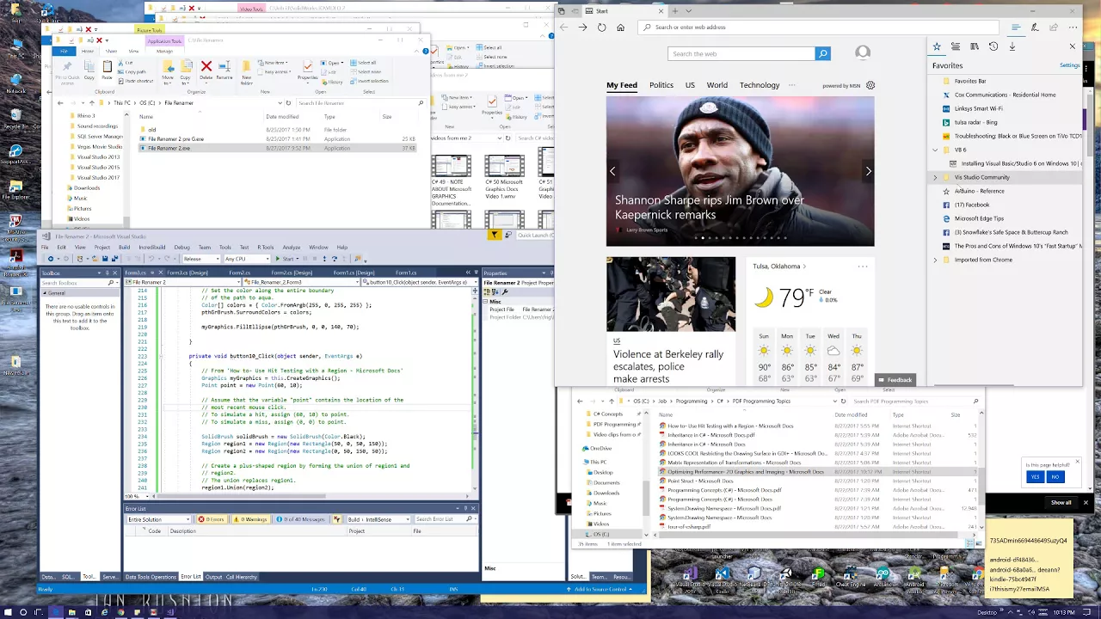Collapse General group in Toolbox
The height and width of the screenshot is (619, 1101).
pos(46,293)
